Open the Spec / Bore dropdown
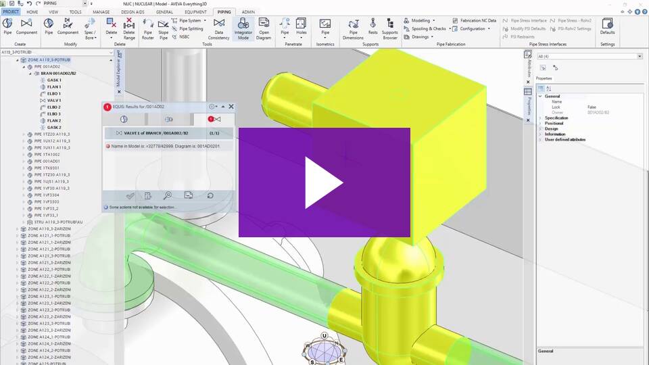Image resolution: width=649 pixels, height=365 pixels. coord(90,29)
